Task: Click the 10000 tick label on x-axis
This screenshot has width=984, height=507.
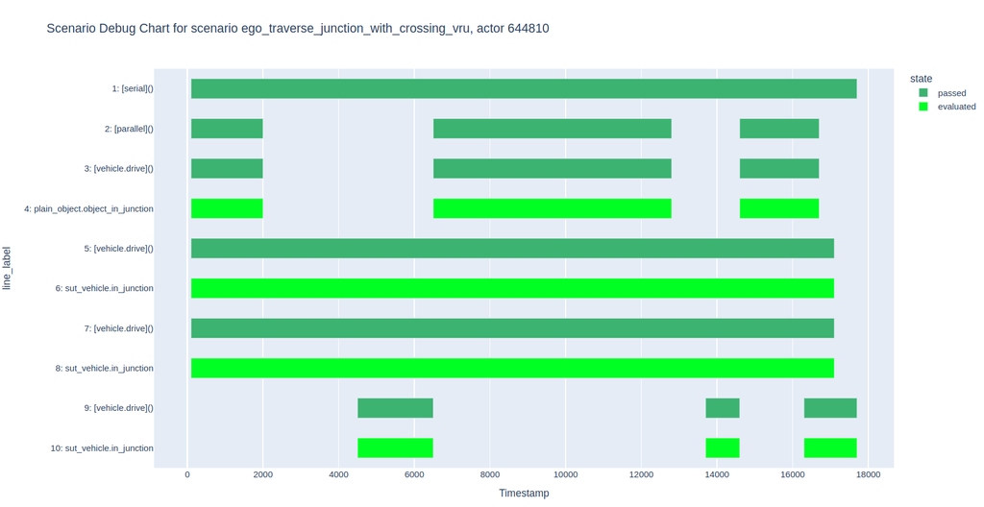Action: (x=565, y=474)
